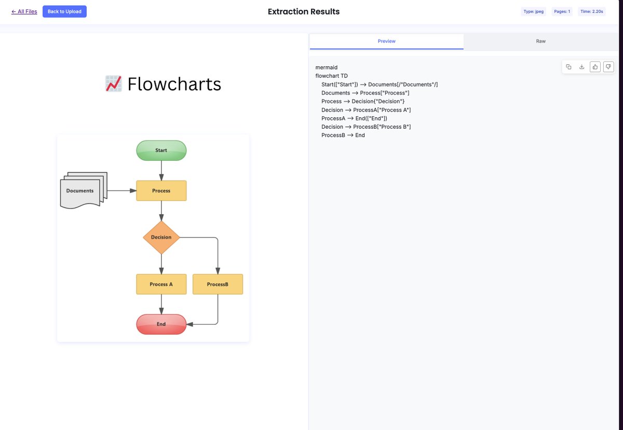Click the Type: jpeg badge
The width and height of the screenshot is (623, 430).
pos(534,11)
